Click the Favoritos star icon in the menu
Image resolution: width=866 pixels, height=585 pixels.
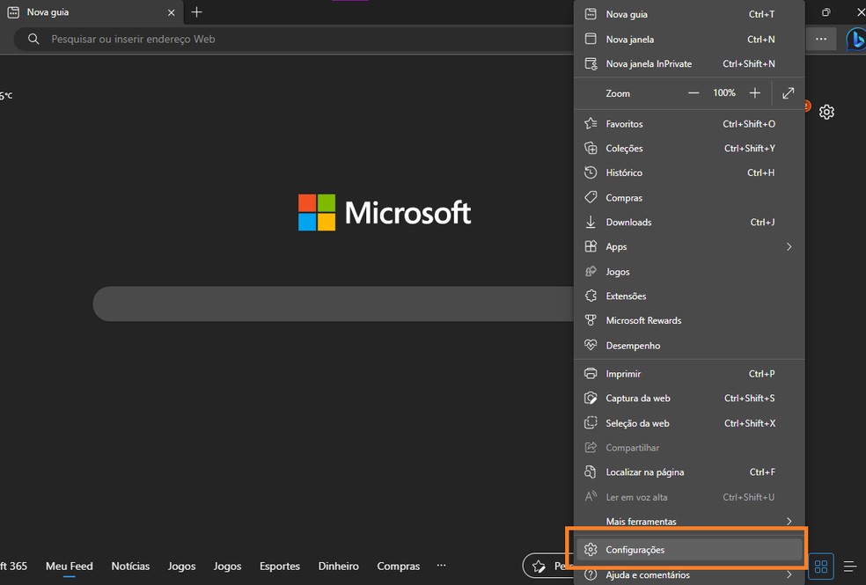pyautogui.click(x=591, y=124)
